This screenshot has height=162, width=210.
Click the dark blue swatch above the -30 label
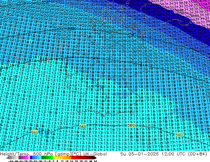pyautogui.click(x=31, y=158)
